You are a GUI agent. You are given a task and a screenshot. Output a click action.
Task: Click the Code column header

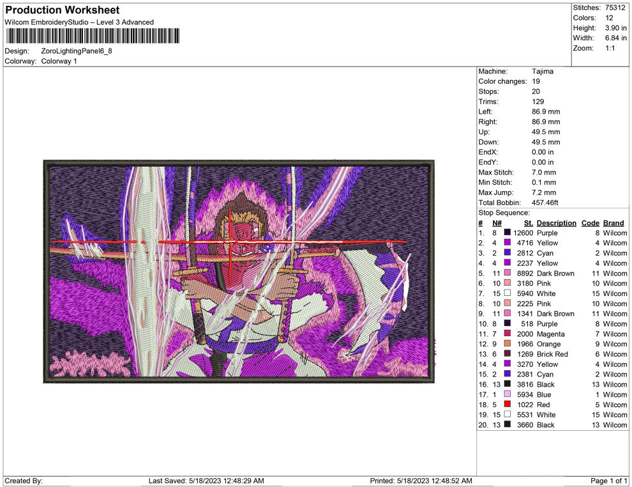(590, 223)
